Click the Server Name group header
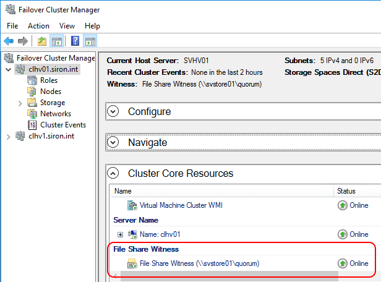Image resolution: width=381 pixels, height=282 pixels. click(x=136, y=220)
